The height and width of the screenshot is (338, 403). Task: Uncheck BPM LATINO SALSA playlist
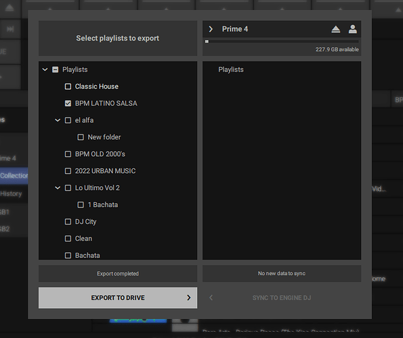click(x=68, y=103)
